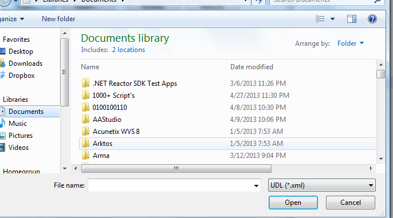Click the Desktop icon in Favorites
This screenshot has height=218, width=393.
tap(2, 51)
